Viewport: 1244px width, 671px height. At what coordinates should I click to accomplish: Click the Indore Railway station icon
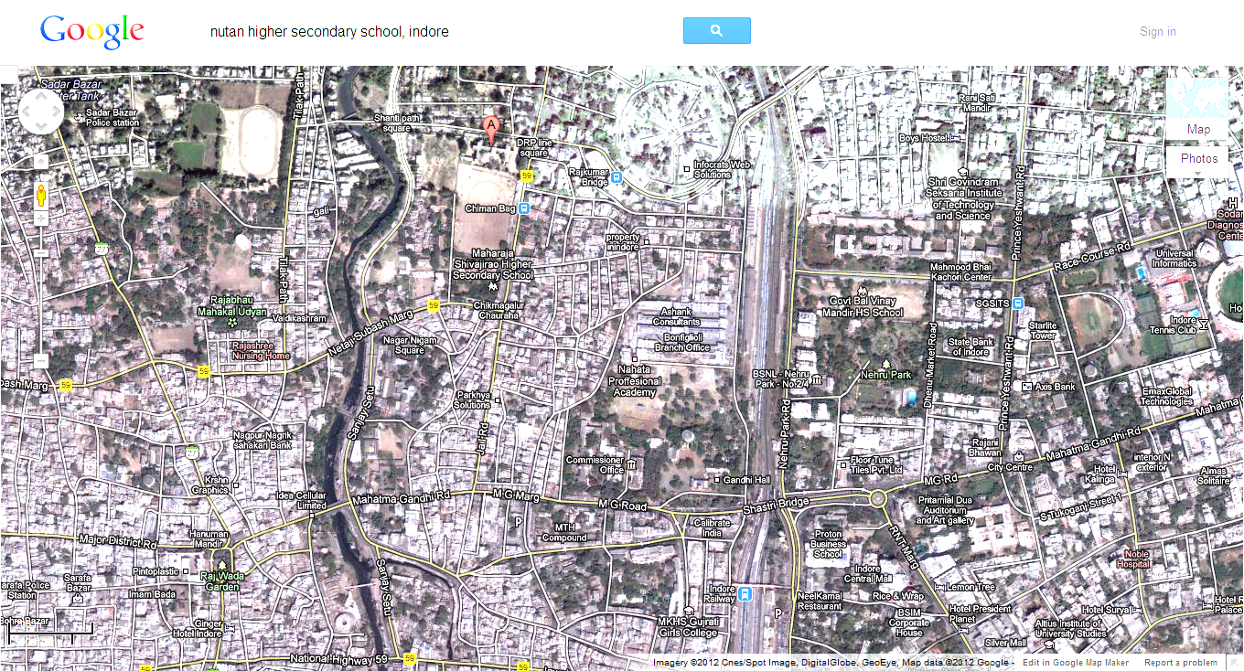[x=745, y=593]
